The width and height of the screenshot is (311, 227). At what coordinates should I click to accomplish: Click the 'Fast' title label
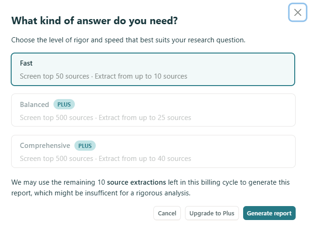(x=26, y=63)
